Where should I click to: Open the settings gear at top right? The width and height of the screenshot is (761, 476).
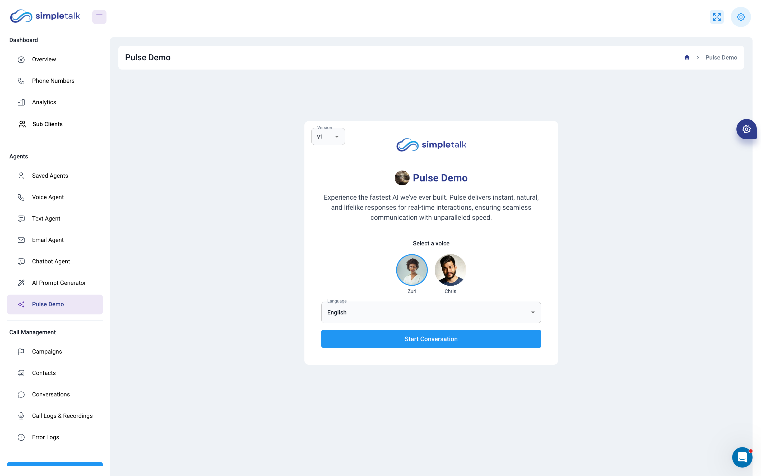[741, 17]
